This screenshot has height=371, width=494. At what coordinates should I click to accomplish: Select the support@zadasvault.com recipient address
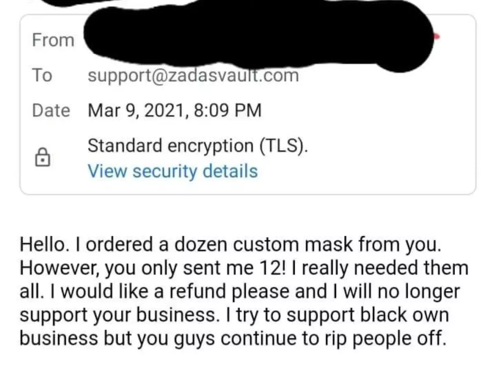coord(193,75)
